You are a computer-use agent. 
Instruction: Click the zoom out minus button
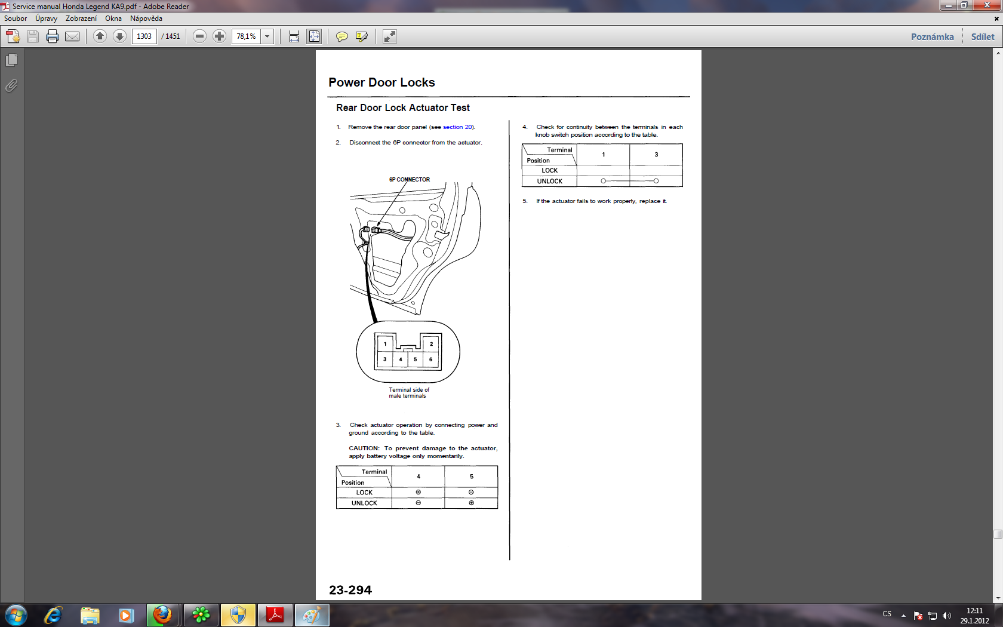pos(200,36)
